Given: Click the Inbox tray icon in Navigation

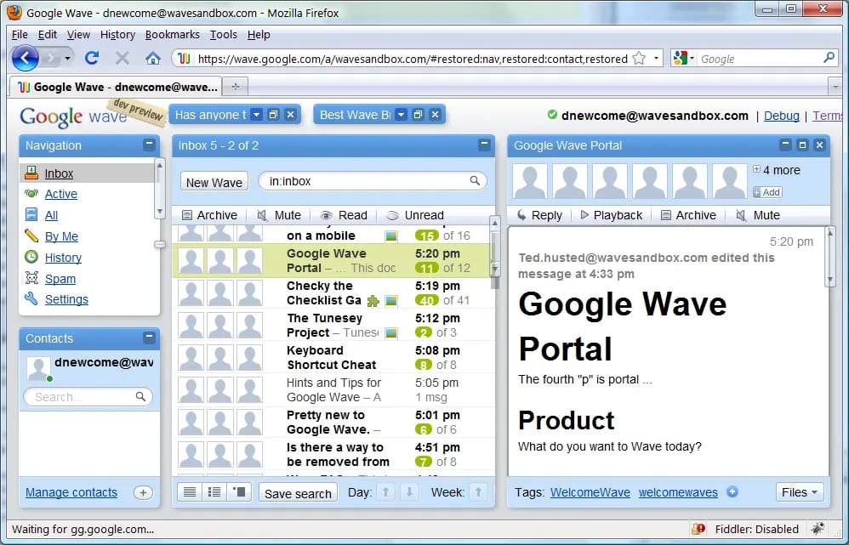Looking at the screenshot, I should [x=31, y=173].
